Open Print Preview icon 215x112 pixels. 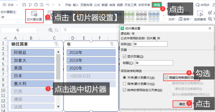click(x=42, y=5)
